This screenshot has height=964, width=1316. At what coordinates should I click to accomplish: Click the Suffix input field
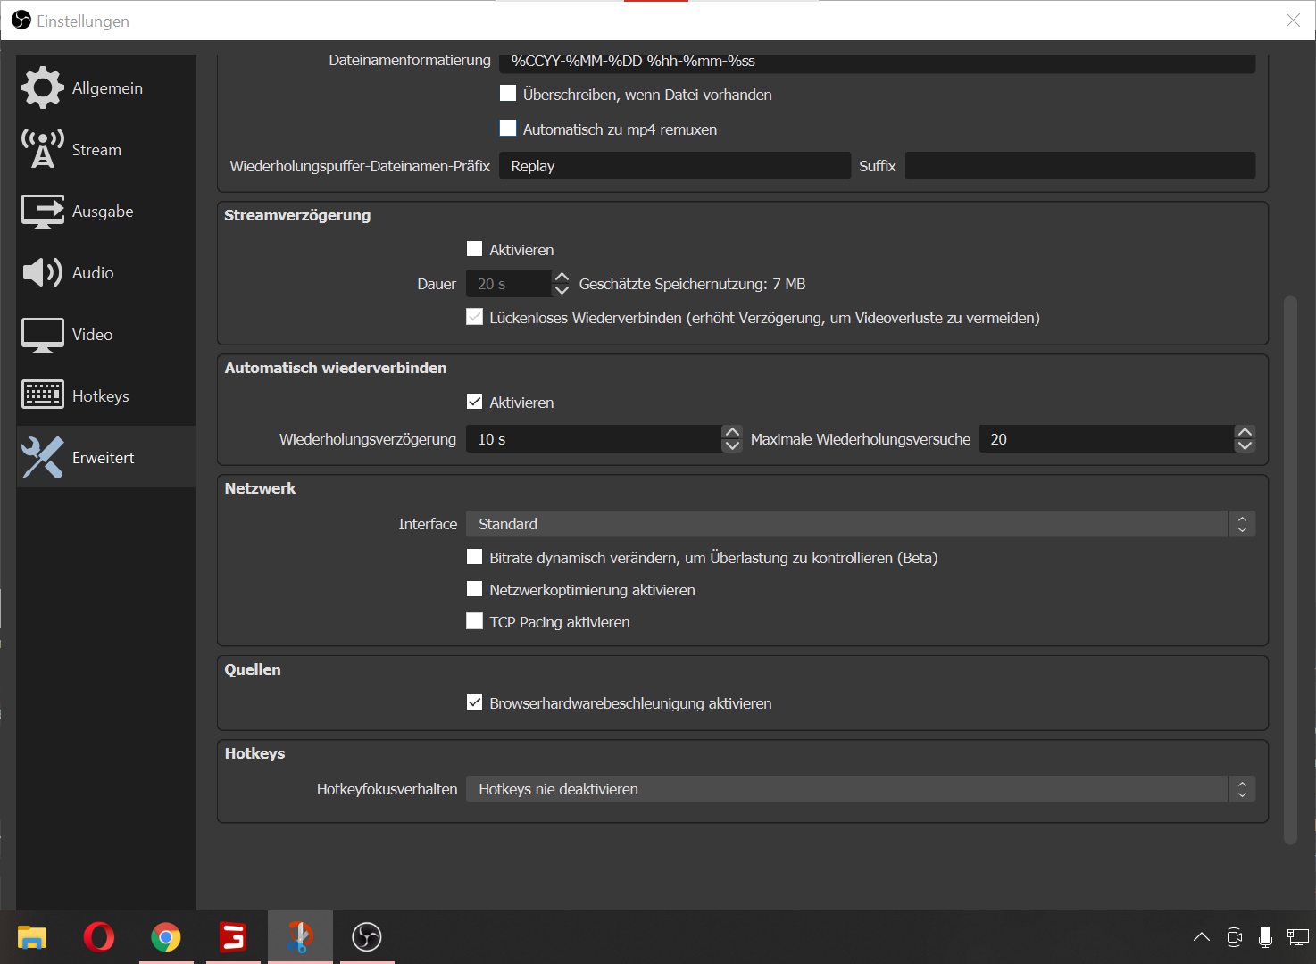(x=1079, y=166)
